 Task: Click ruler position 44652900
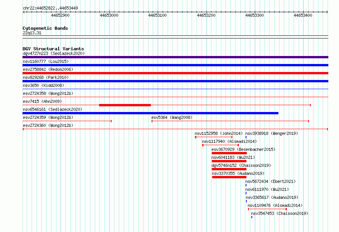60,15
